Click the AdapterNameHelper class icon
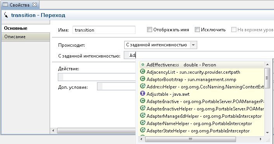The height and width of the screenshot is (144, 274). pos(143,123)
